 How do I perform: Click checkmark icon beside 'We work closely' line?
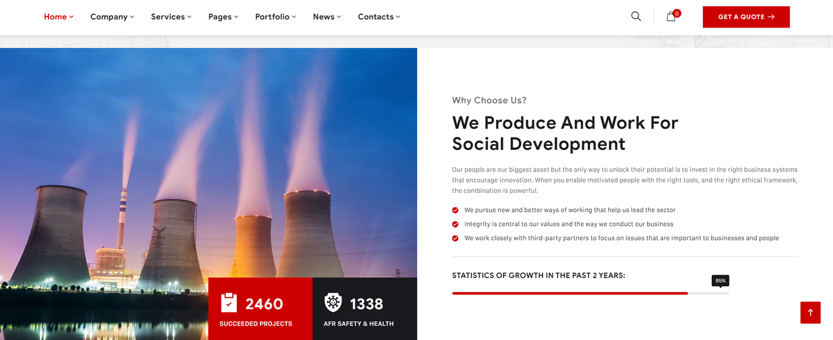tap(455, 239)
